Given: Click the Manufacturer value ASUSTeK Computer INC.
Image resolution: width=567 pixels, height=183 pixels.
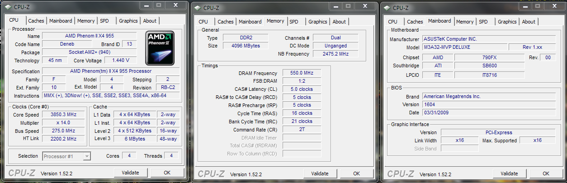Looking at the screenshot, I should (488, 39).
